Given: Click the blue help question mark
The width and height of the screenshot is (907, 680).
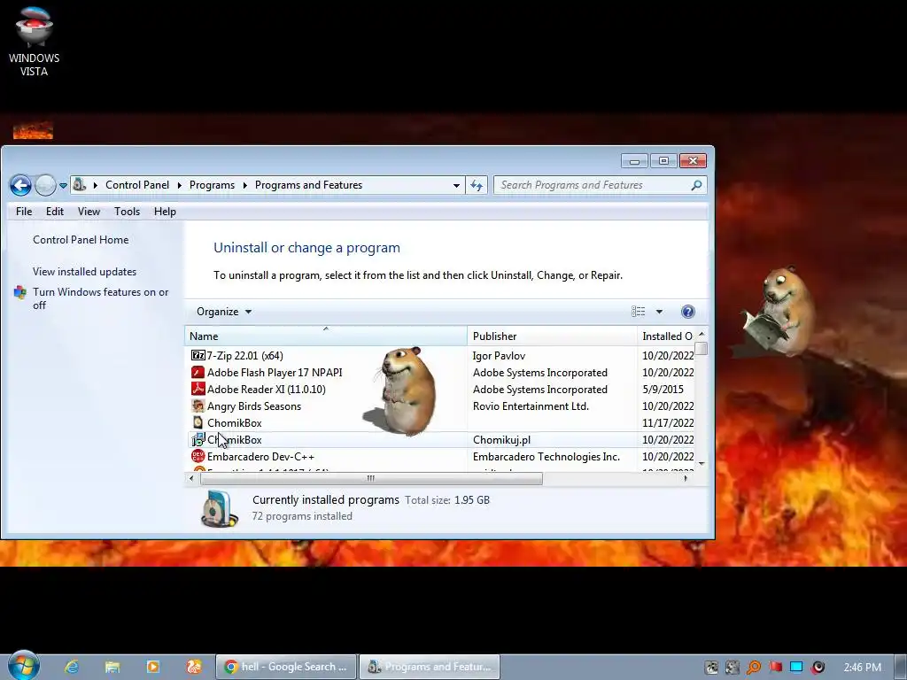Looking at the screenshot, I should pos(687,312).
